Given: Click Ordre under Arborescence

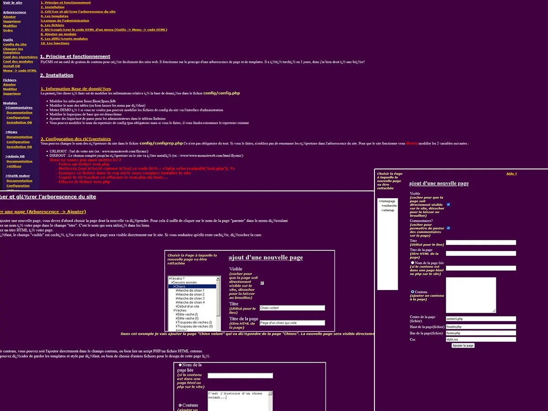Looking at the screenshot, I should coord(8,31).
